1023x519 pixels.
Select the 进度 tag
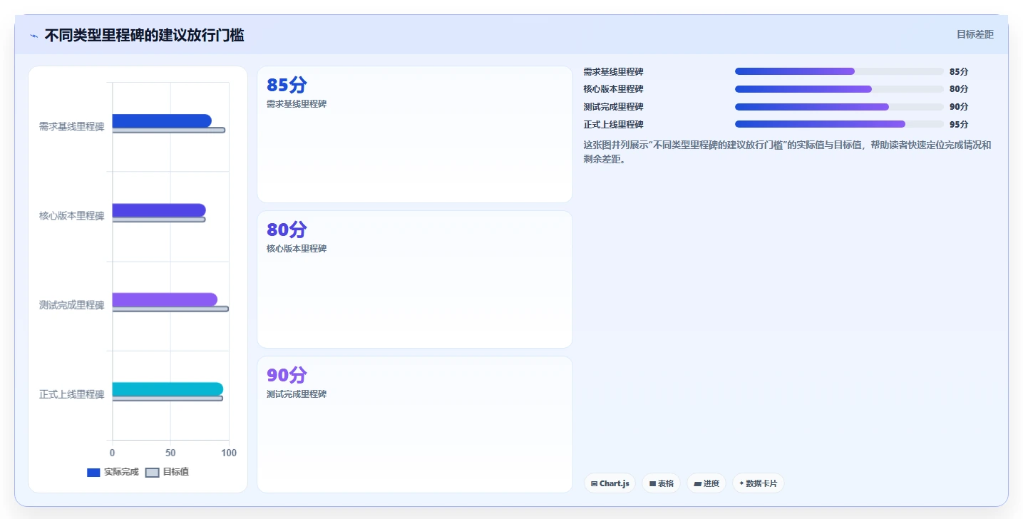point(706,483)
